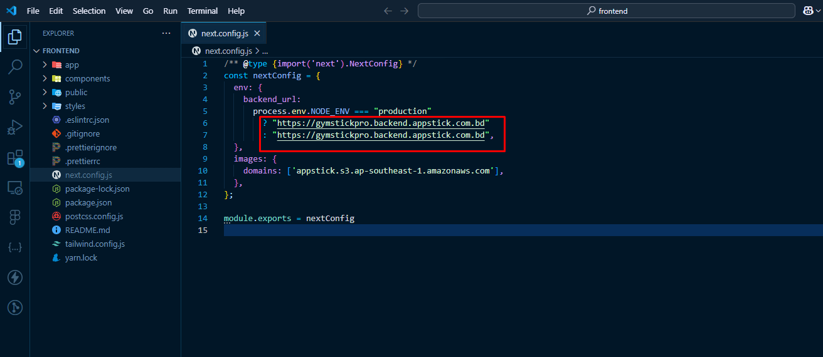Click the Copilot icon in title bar
The height and width of the screenshot is (357, 823).
(808, 11)
